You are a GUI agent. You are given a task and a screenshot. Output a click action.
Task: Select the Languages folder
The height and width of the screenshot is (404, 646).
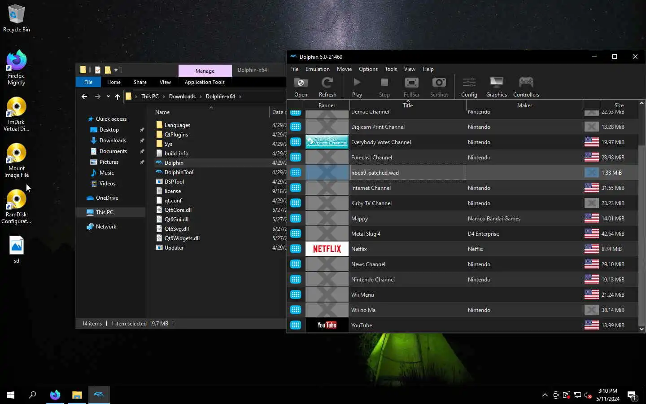point(177,125)
